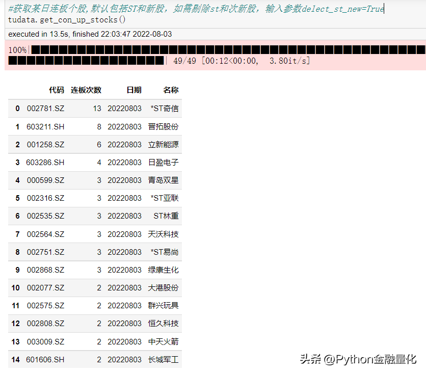426x374 pixels.
Task: Select stock code 002564.SZ
Action: [x=46, y=234]
